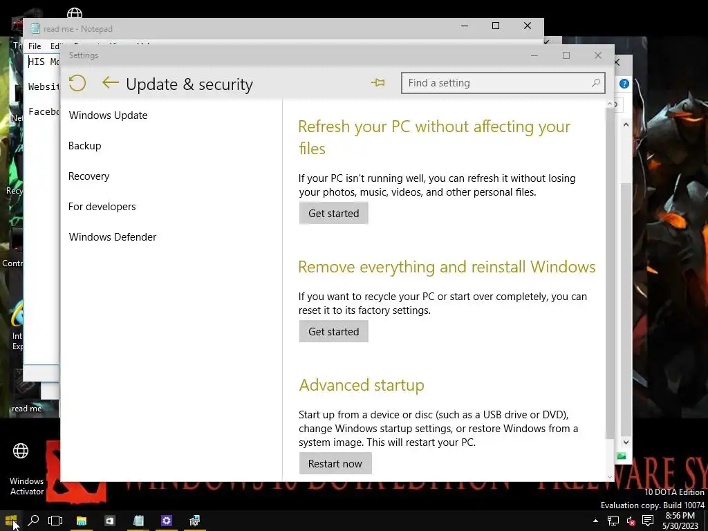Click into the Find a setting search box

coord(503,83)
